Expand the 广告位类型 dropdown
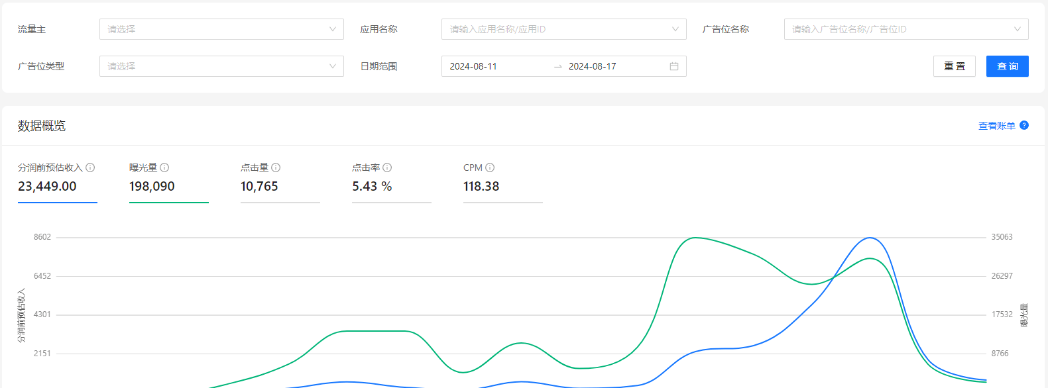The width and height of the screenshot is (1048, 388). tap(221, 66)
